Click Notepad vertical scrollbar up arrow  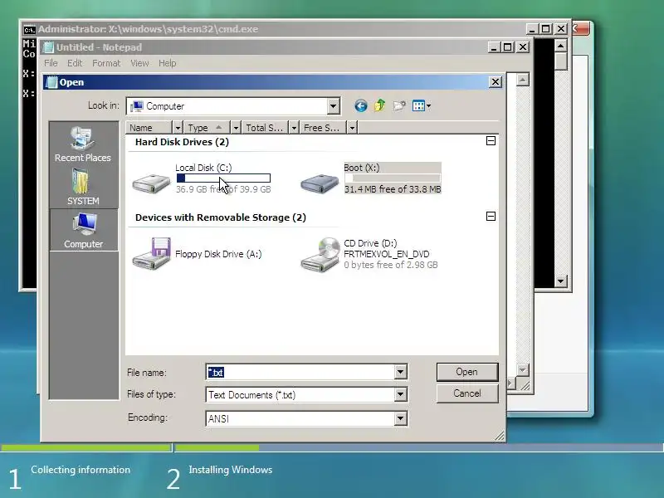pos(523,80)
